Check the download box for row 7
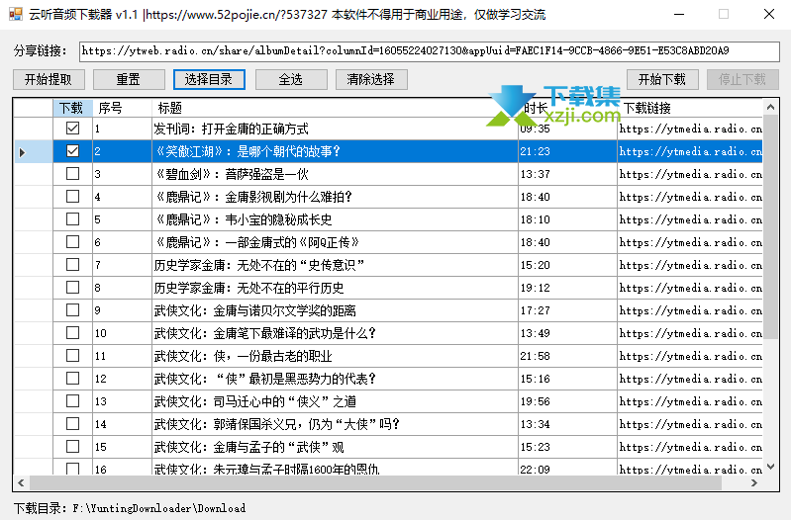Viewport: 791px width, 520px height. (x=72, y=265)
